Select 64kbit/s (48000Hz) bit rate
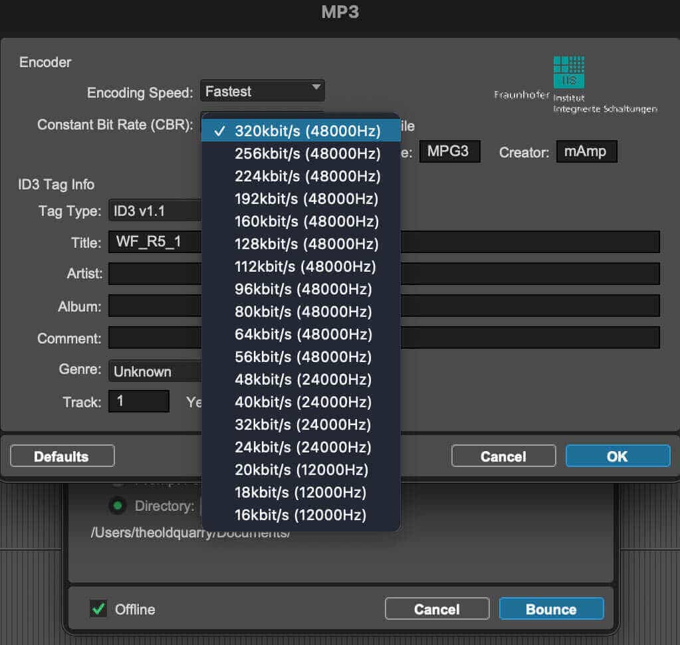The height and width of the screenshot is (645, 680). pyautogui.click(x=301, y=333)
